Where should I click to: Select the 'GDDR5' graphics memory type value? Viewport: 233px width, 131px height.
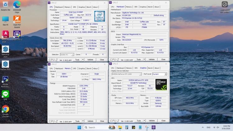tap(158, 101)
